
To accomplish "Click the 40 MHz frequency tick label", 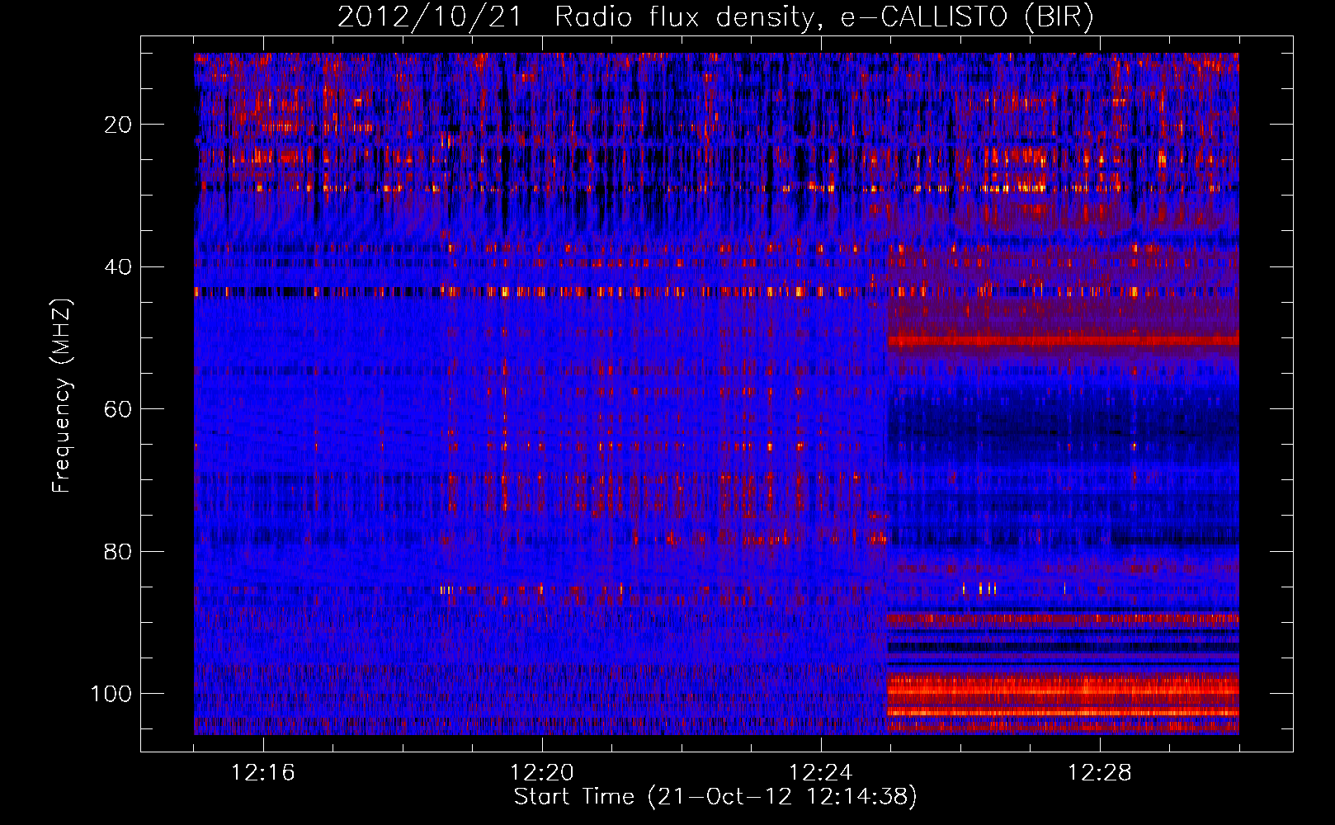I will click(x=119, y=267).
